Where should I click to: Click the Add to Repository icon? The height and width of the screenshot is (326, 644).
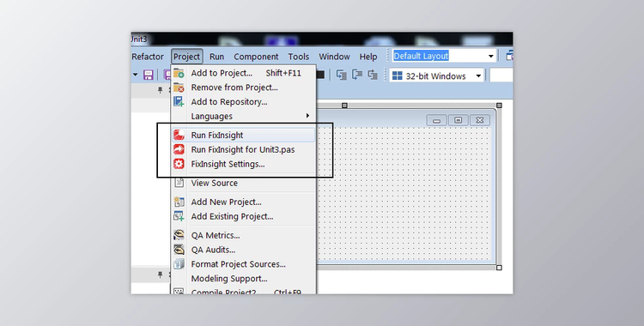pyautogui.click(x=179, y=102)
